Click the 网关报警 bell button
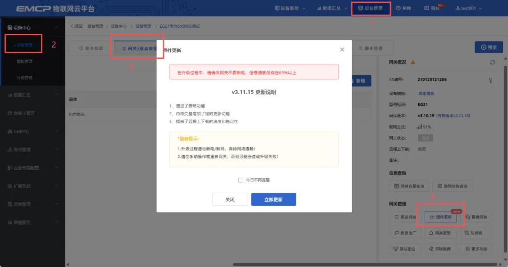This screenshot has width=508, height=267. click(x=441, y=233)
